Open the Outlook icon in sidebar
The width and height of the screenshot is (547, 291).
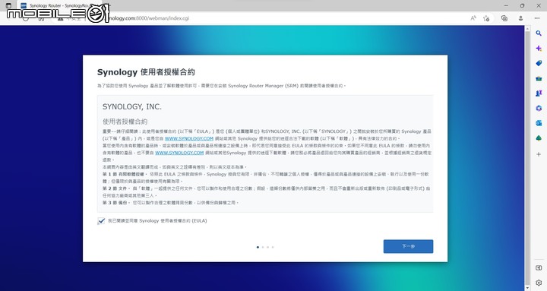539,123
